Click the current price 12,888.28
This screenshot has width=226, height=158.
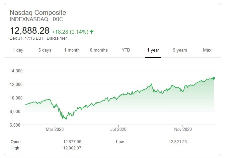pyautogui.click(x=30, y=31)
